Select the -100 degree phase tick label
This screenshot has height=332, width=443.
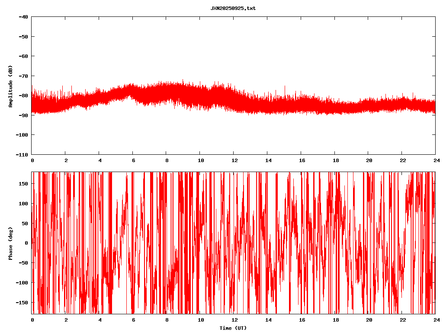22,283
